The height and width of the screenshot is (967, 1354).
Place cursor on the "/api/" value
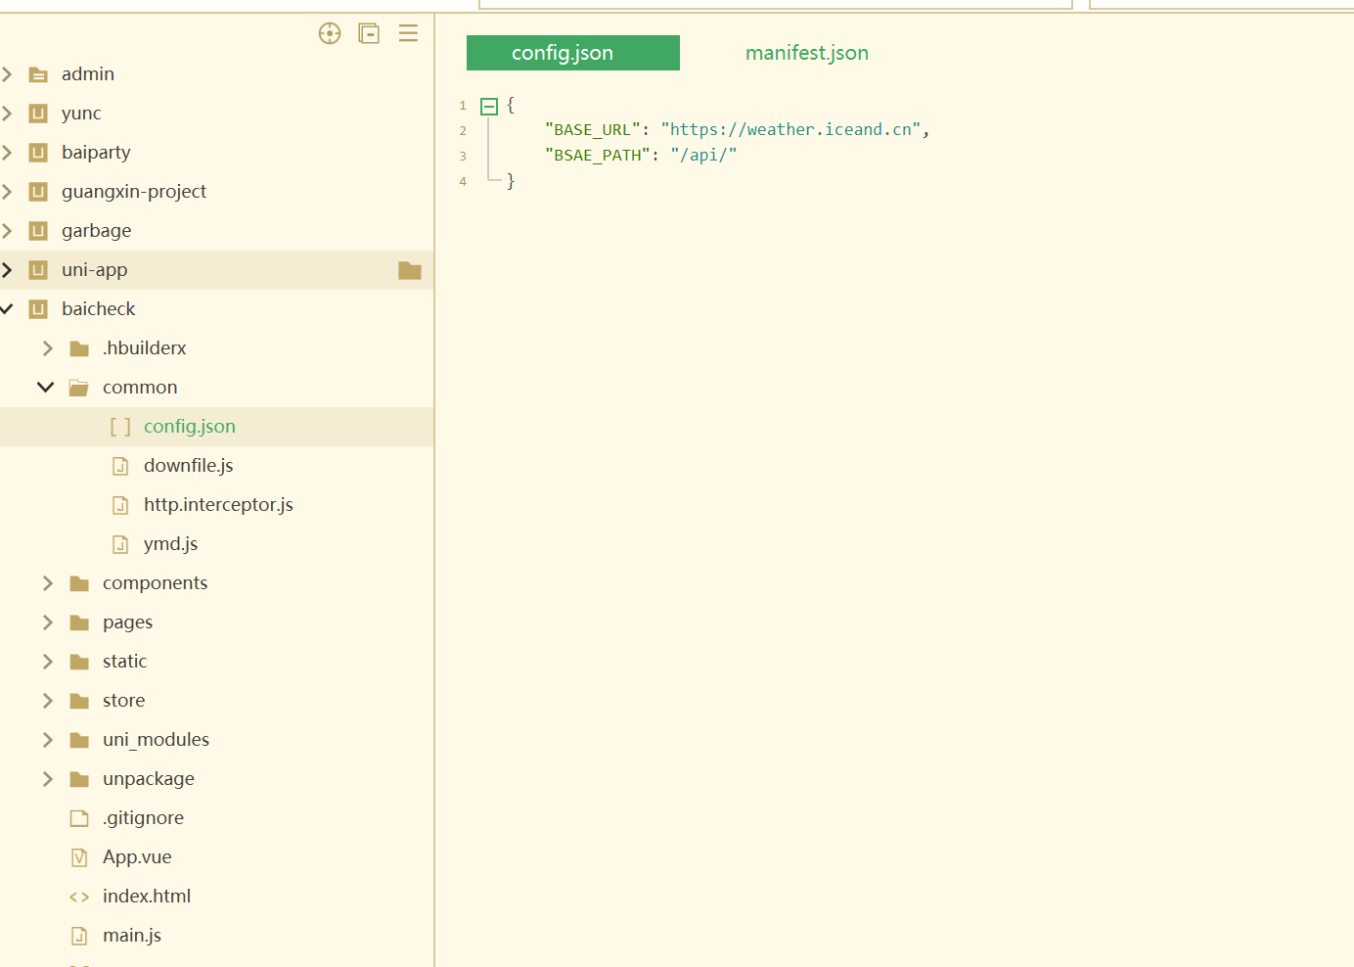(703, 156)
